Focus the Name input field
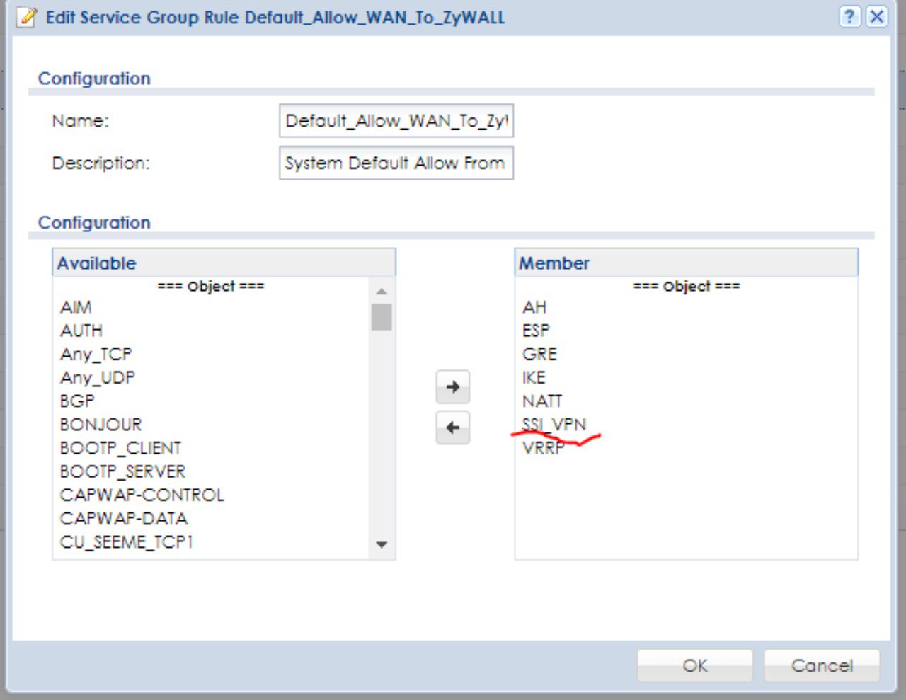The width and height of the screenshot is (906, 700). coord(396,121)
